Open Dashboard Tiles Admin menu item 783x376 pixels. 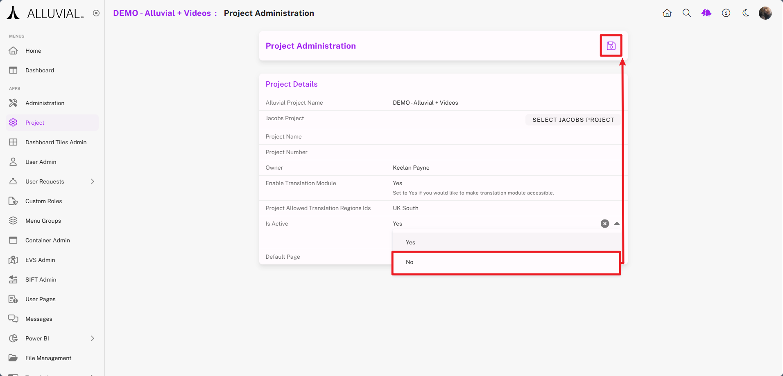point(56,142)
